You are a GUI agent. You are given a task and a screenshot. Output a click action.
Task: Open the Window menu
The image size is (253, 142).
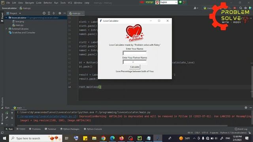coord(78,3)
